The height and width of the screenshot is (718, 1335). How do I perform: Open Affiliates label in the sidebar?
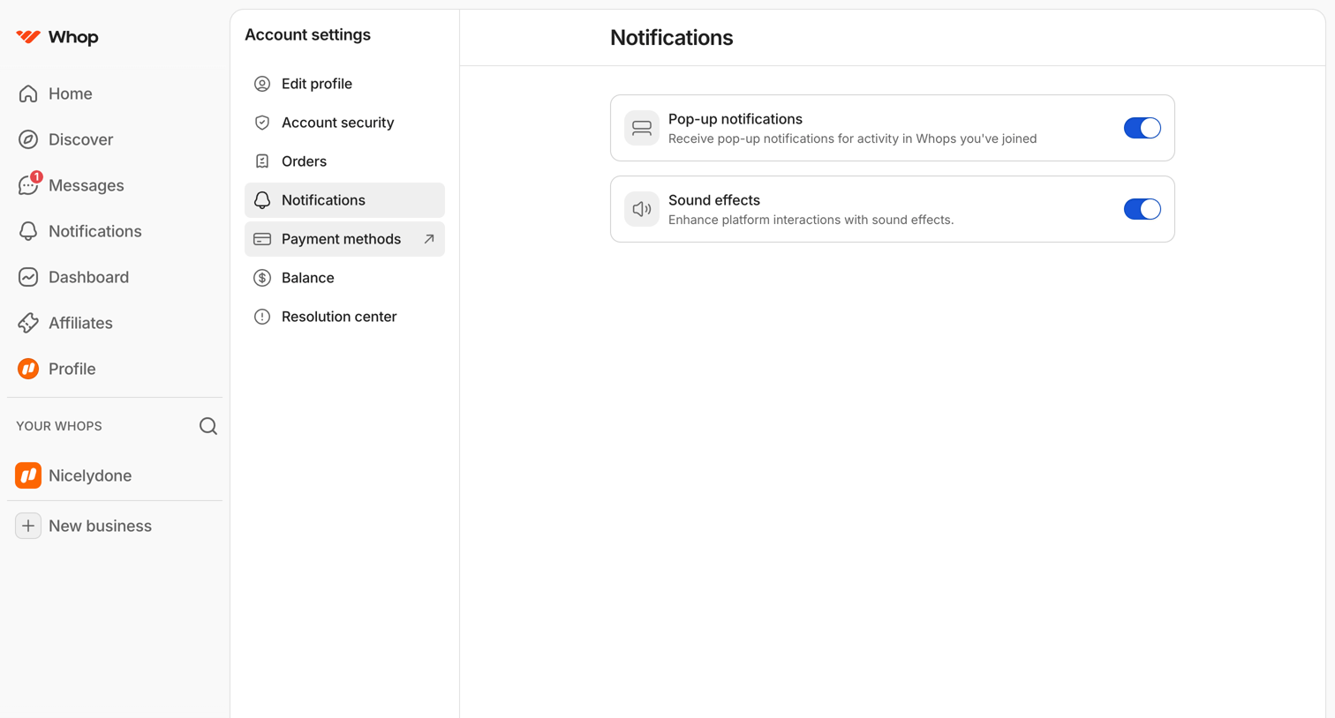pos(80,323)
